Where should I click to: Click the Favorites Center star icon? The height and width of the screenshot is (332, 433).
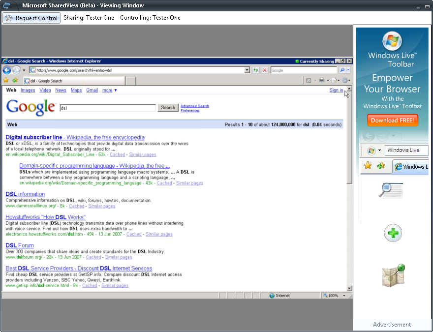[6, 80]
